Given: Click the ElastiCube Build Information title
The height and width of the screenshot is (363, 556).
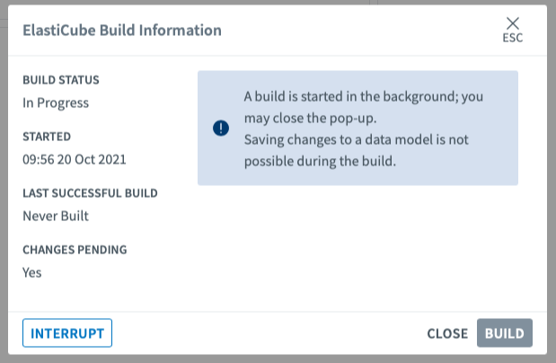Looking at the screenshot, I should pyautogui.click(x=122, y=31).
